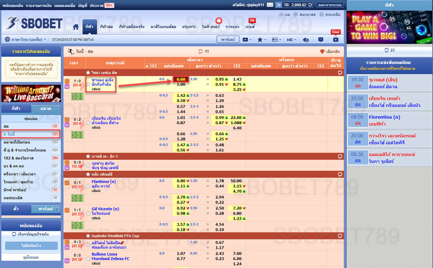Screen dimensions: 433x268
Task: Favorite the Gil Vicente match star
Action: tap(88, 213)
